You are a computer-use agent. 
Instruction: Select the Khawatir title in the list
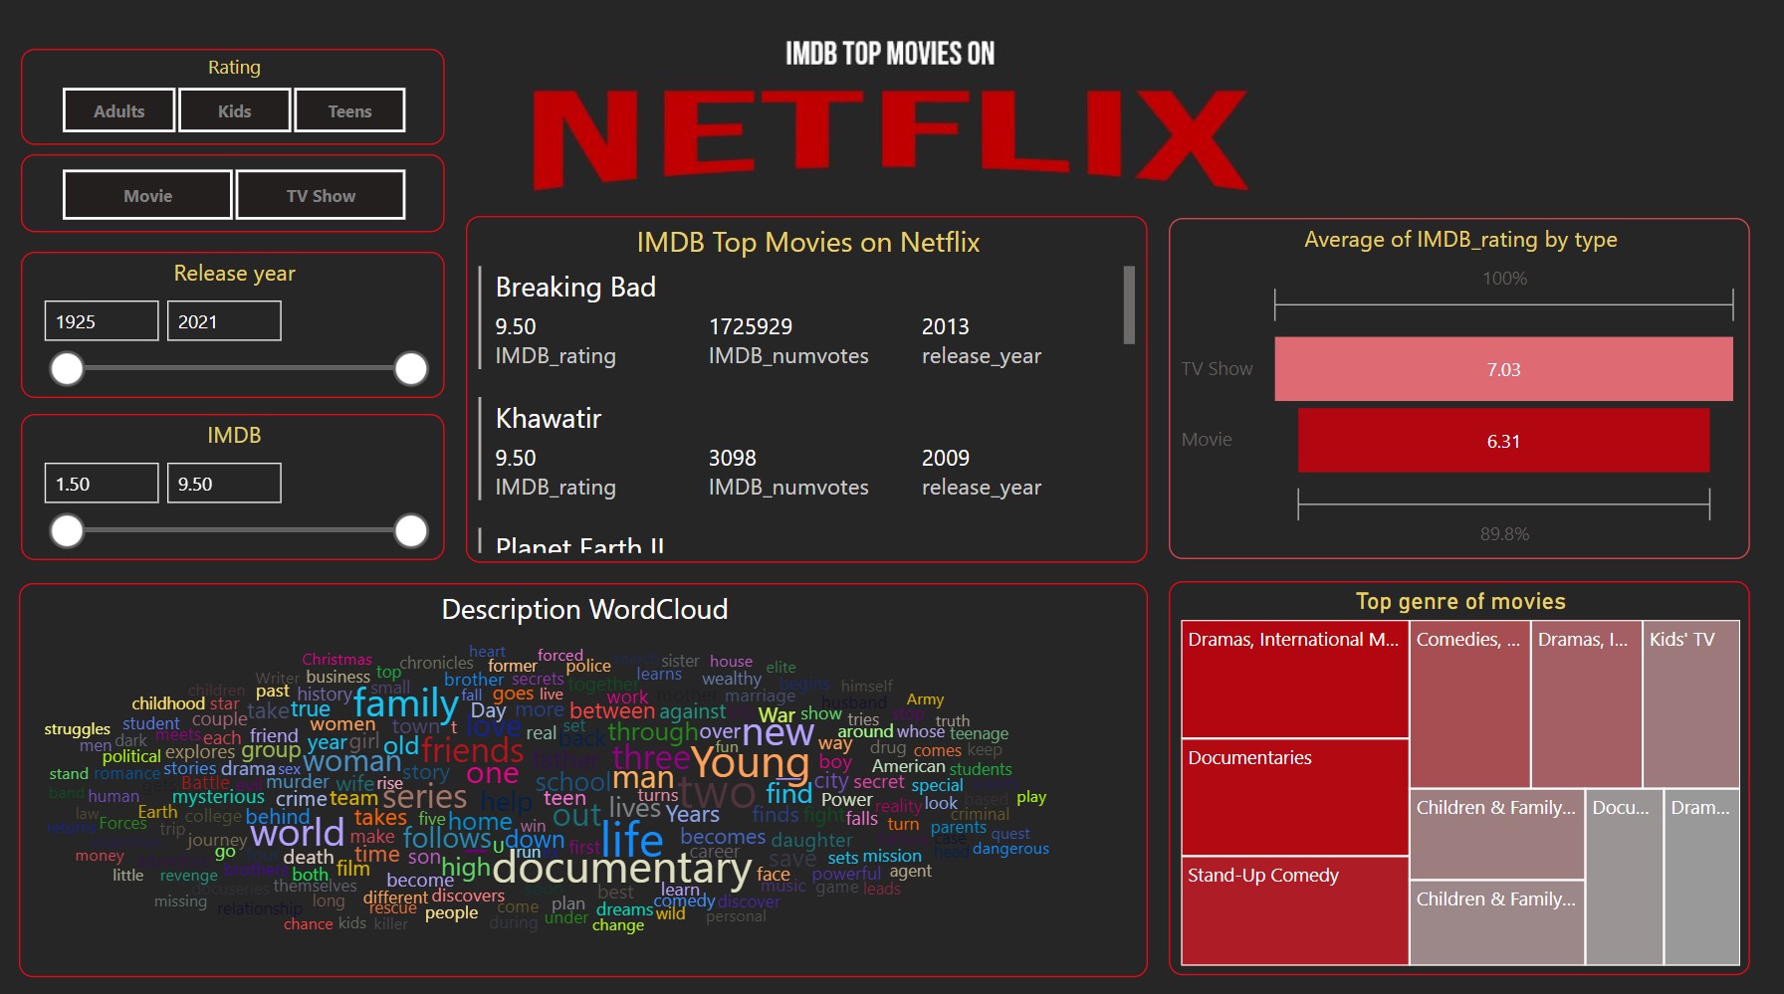click(549, 418)
